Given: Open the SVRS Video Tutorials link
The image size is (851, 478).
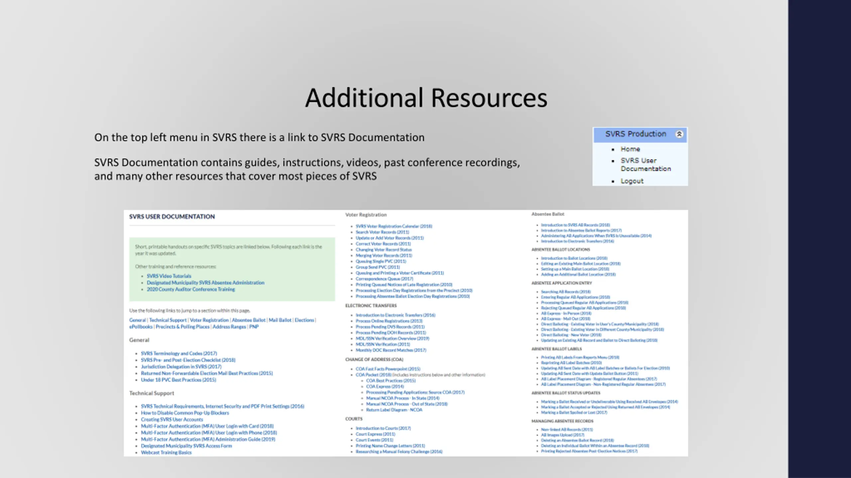Looking at the screenshot, I should click(x=169, y=276).
